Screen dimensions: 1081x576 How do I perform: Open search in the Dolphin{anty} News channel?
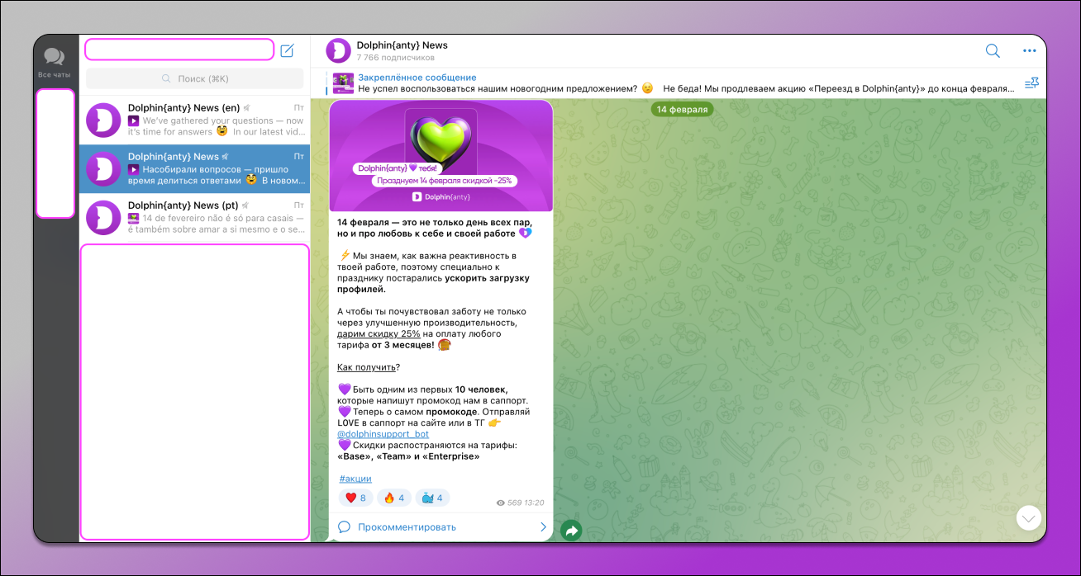click(x=992, y=50)
